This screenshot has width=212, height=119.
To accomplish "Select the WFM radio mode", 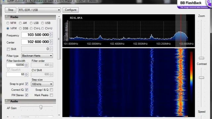I will point(8,28).
